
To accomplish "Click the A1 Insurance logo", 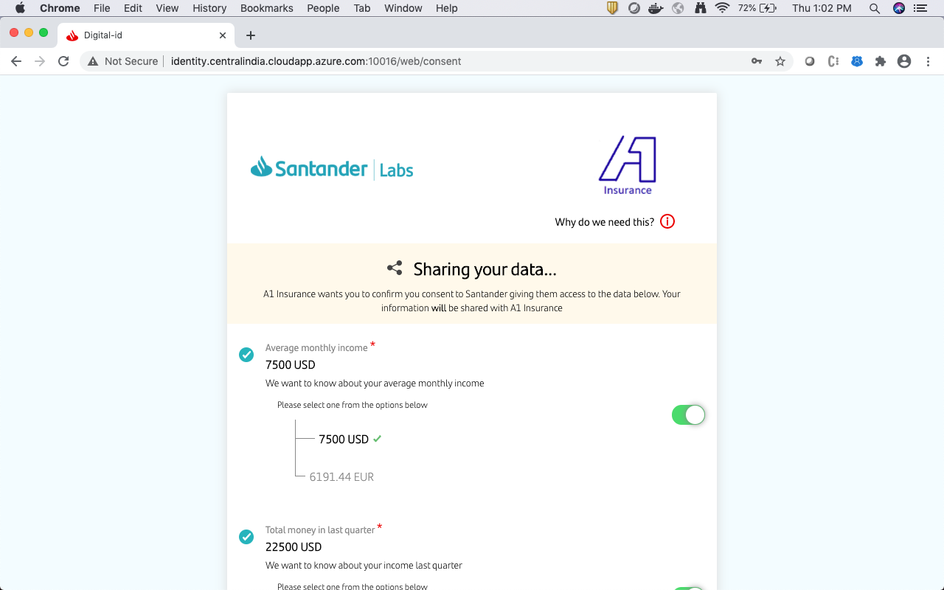I will tap(628, 165).
